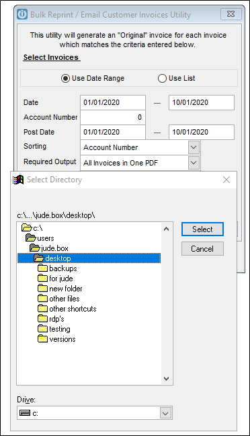
Task: Click the Date end field 10/01/2020
Action: [x=202, y=102]
